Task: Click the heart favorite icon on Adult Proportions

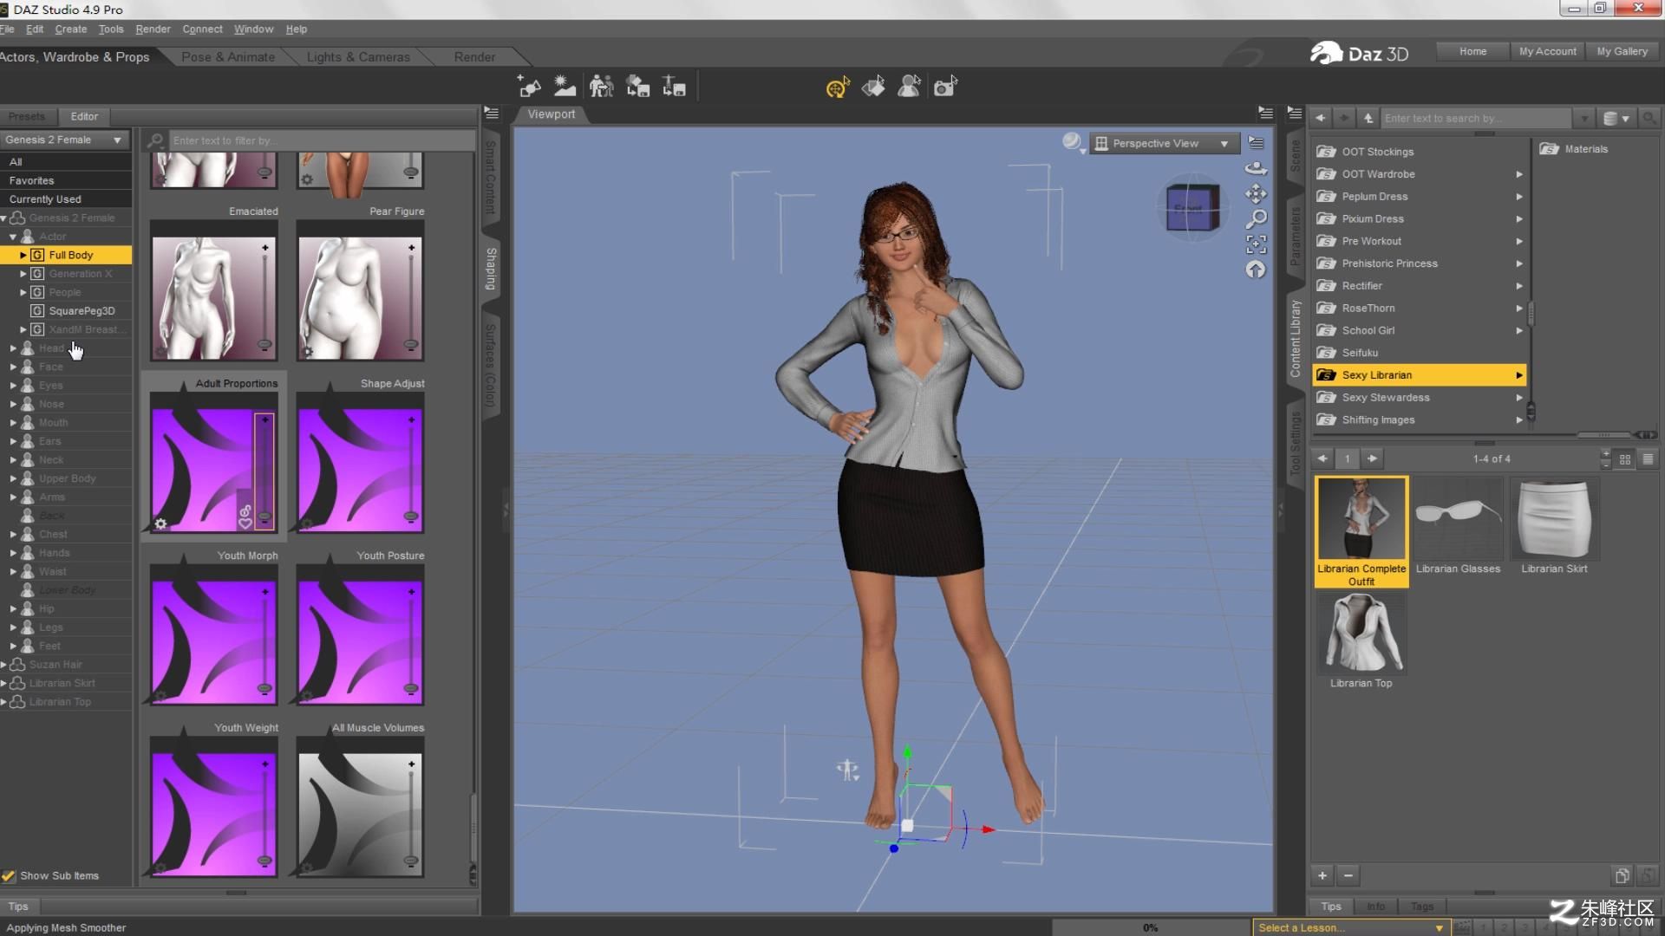Action: tap(245, 523)
